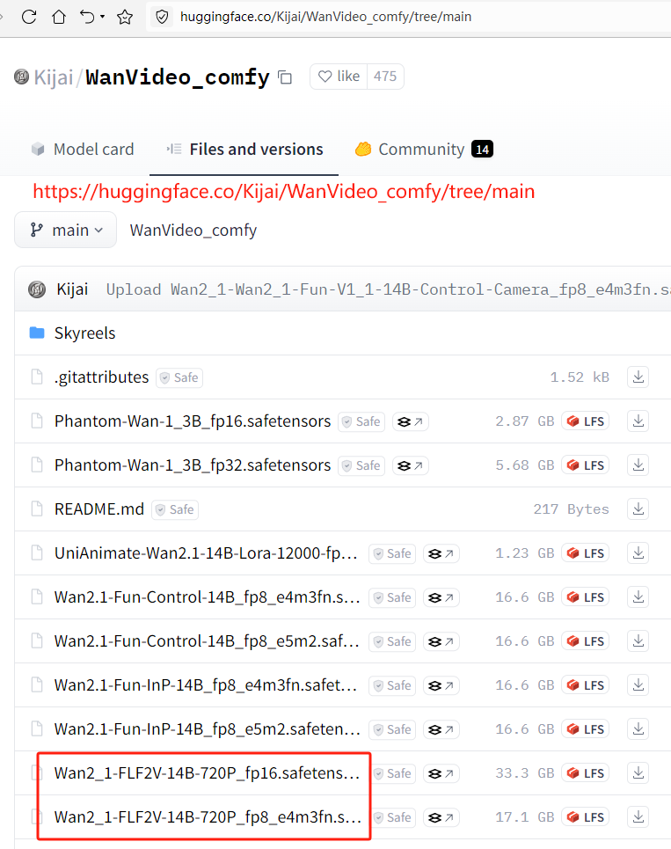Download Wan2.1-Fun-InP-14B_fp8_e4m3fn file

tap(638, 685)
